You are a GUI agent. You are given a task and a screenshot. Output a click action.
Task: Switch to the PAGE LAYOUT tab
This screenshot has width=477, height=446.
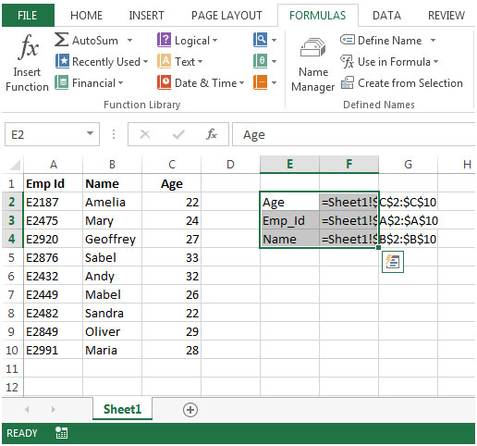(x=226, y=16)
